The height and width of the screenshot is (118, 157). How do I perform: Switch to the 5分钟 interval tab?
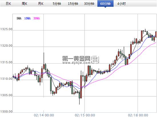[57, 4]
